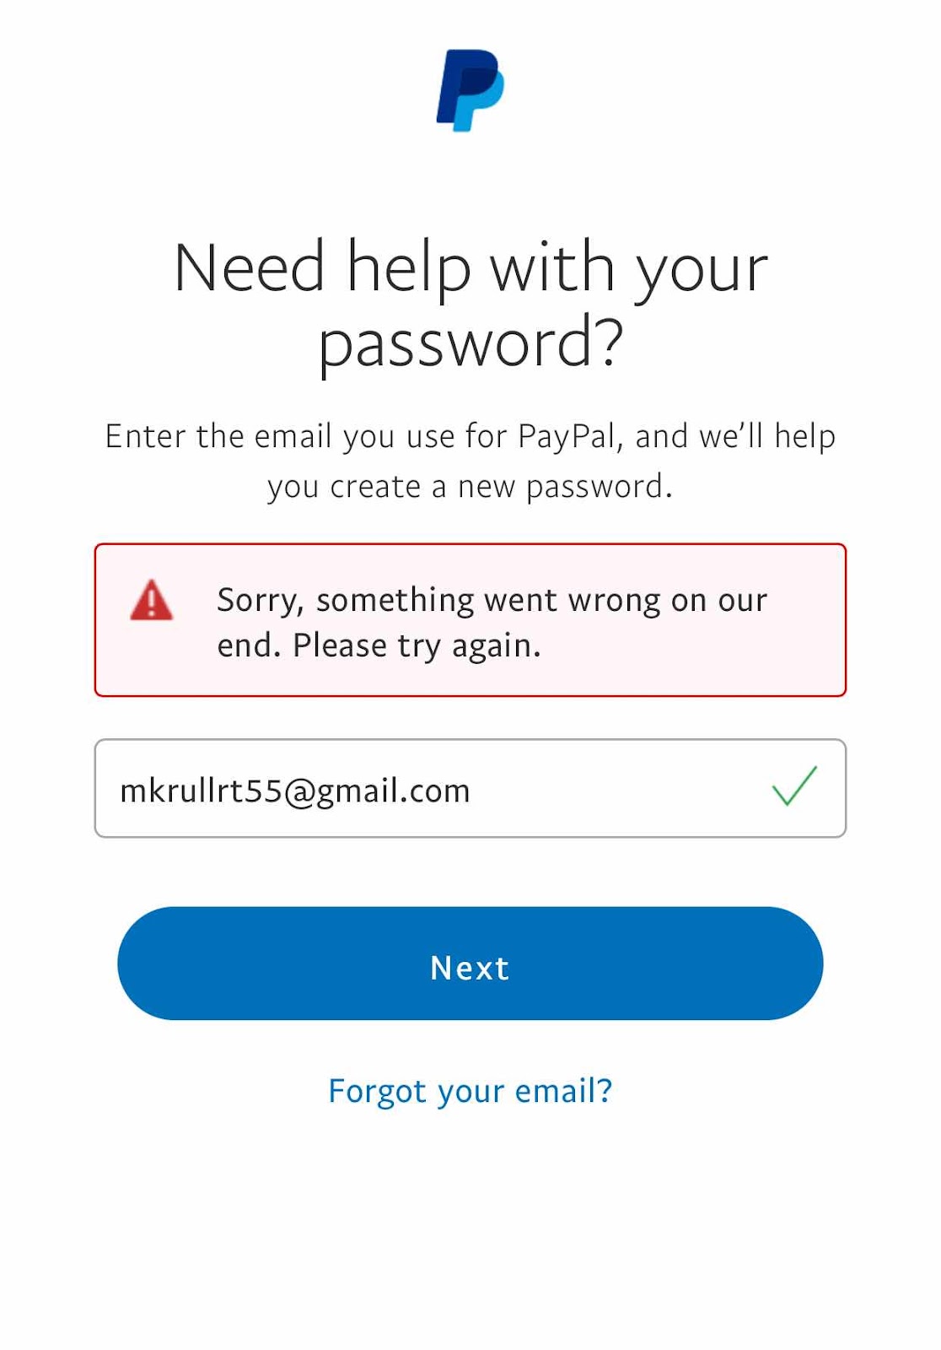Click 'you create a new password.' text line
The image size is (941, 1350).
click(x=470, y=488)
